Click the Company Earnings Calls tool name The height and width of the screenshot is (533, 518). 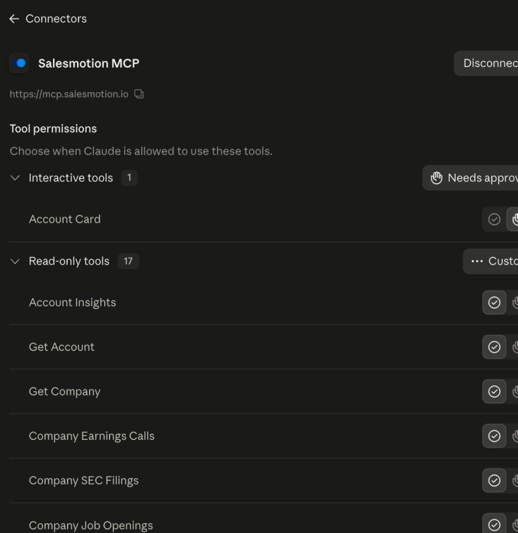click(91, 436)
